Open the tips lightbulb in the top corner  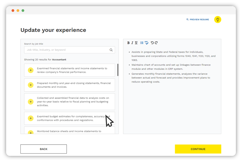coord(218,19)
